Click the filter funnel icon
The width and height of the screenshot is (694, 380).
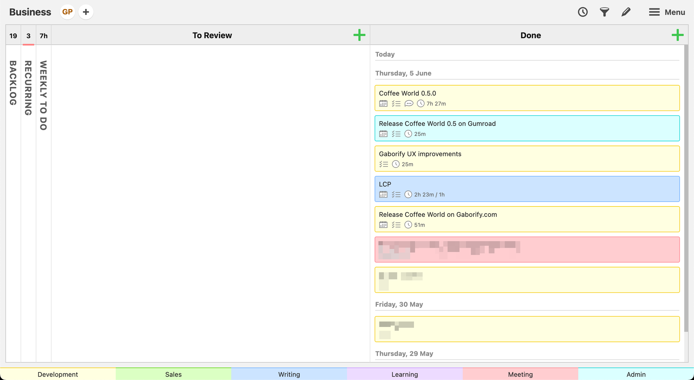point(604,12)
